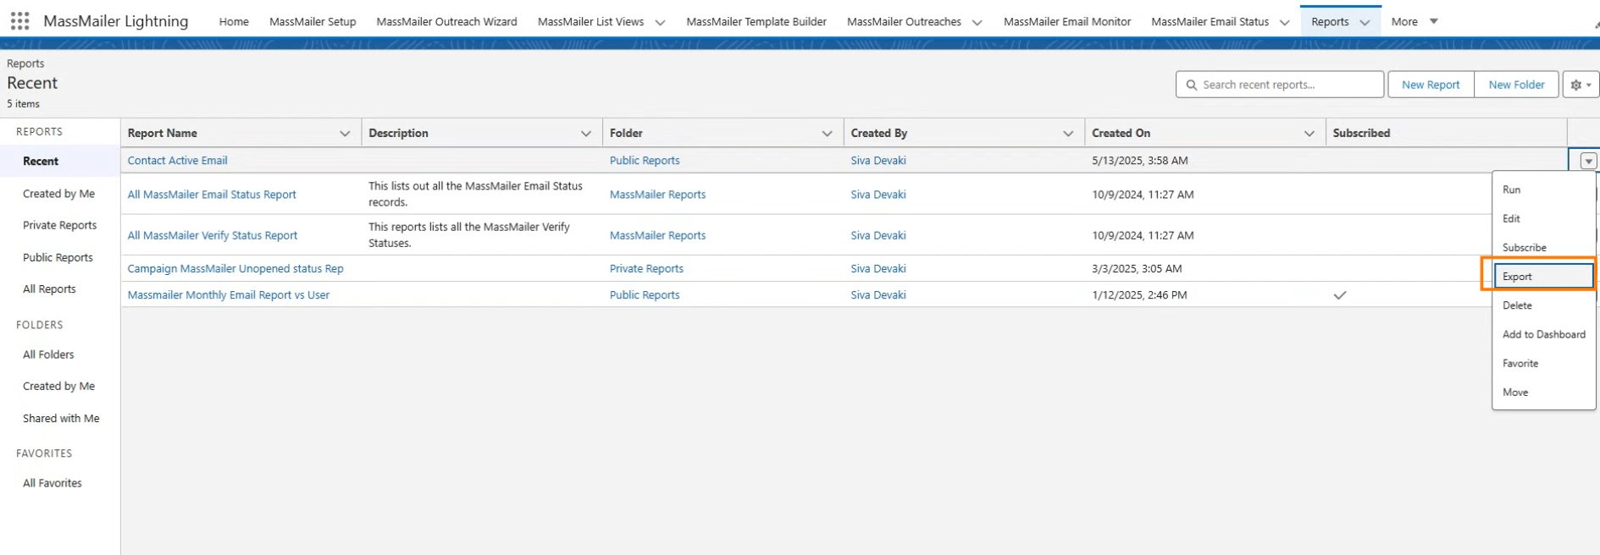The width and height of the screenshot is (1600, 555).
Task: Open All MassMailer Verify Status Report
Action: [213, 235]
